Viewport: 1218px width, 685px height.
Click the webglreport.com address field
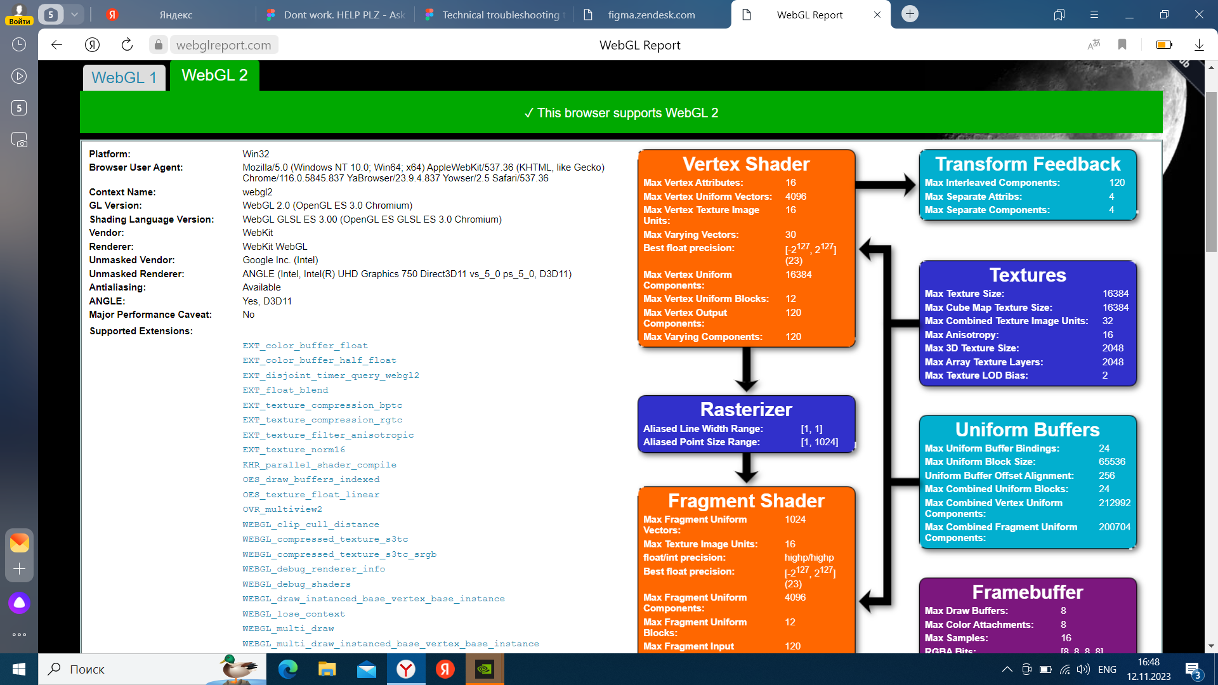(x=223, y=45)
